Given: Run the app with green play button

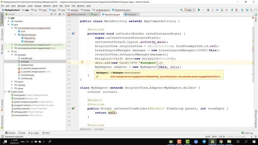Looking at the screenshot, I should (199, 10).
